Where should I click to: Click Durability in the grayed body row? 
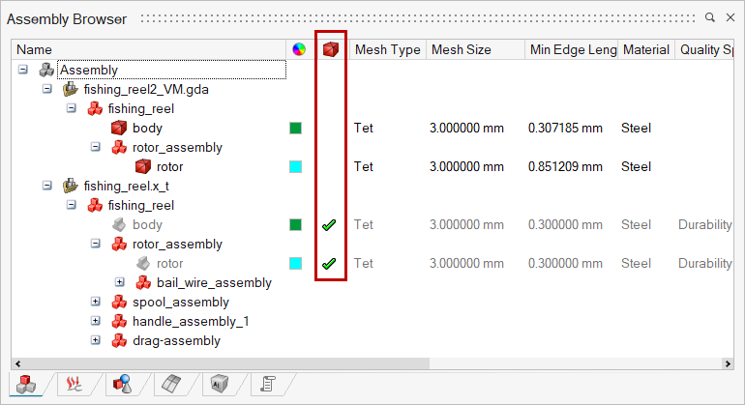click(705, 224)
